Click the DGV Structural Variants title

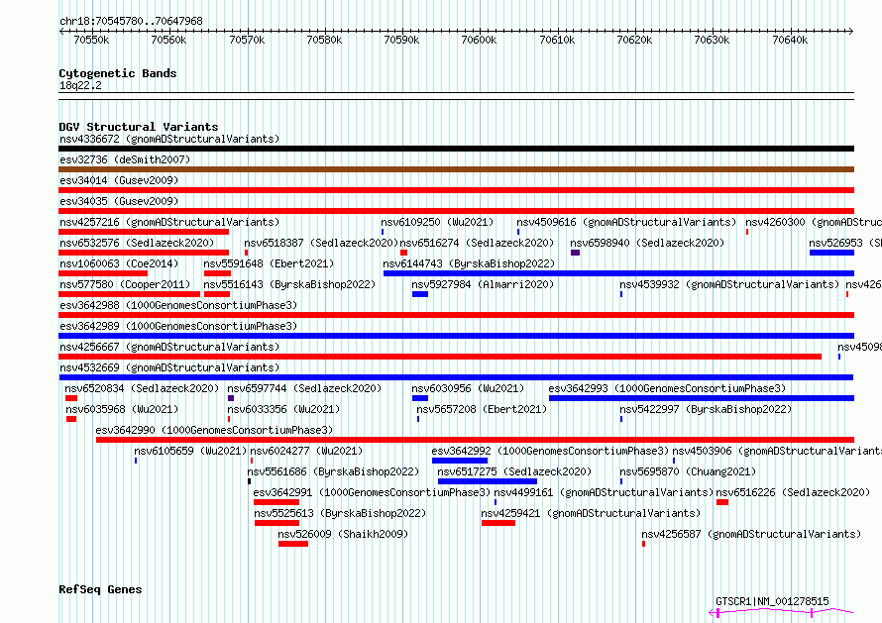pyautogui.click(x=139, y=127)
